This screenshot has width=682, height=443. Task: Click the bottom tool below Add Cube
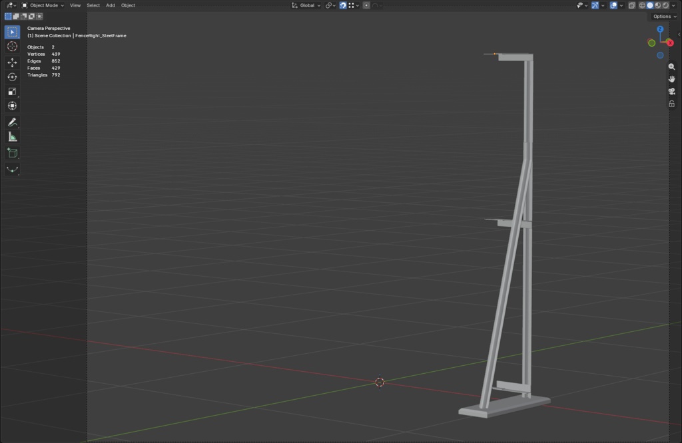(12, 170)
